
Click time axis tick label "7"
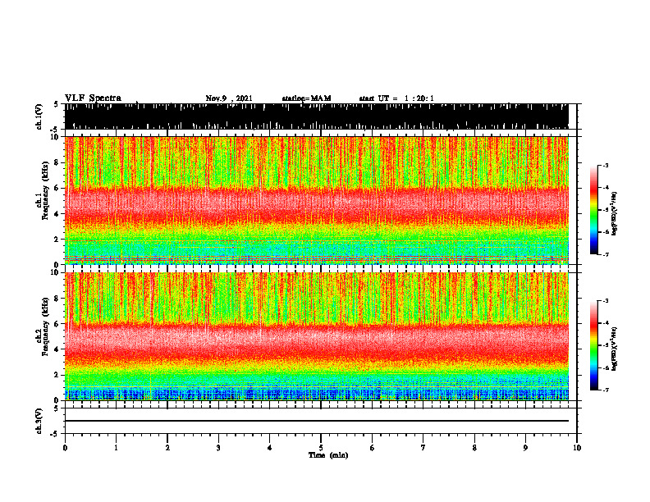tap(423, 448)
